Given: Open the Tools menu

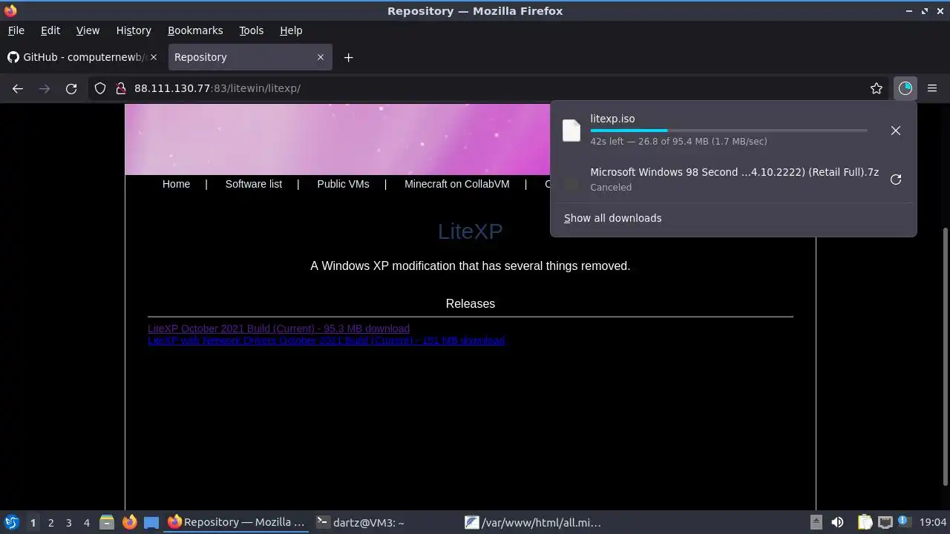Looking at the screenshot, I should coord(251,30).
